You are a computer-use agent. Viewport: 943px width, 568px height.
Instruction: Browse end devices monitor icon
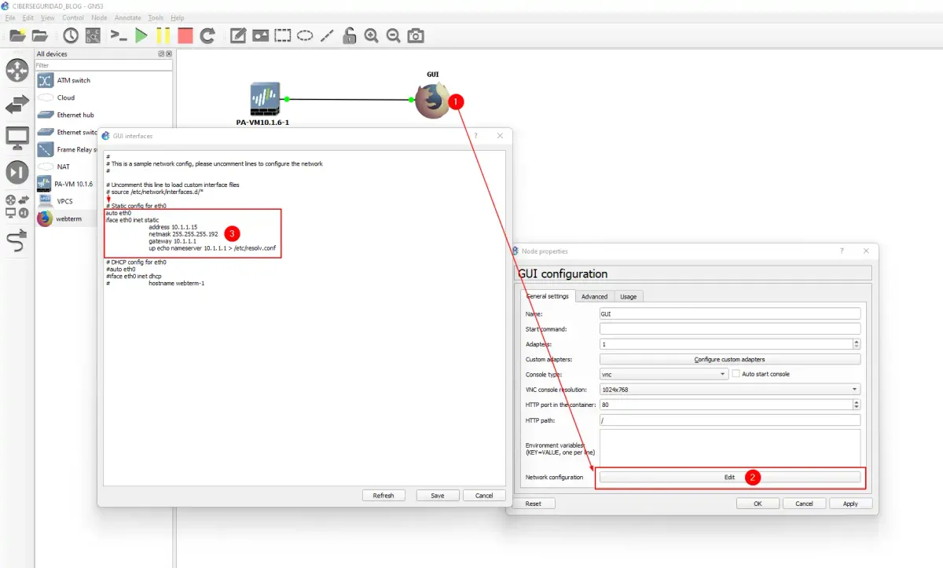coord(17,138)
